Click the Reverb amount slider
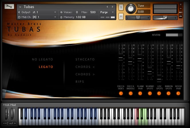The image size is (190, 128). point(174,35)
